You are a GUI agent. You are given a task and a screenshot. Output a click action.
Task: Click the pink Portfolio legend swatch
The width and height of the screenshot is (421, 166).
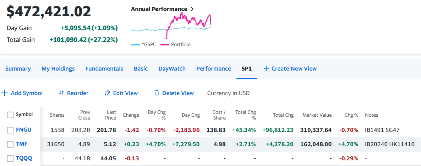(x=165, y=45)
